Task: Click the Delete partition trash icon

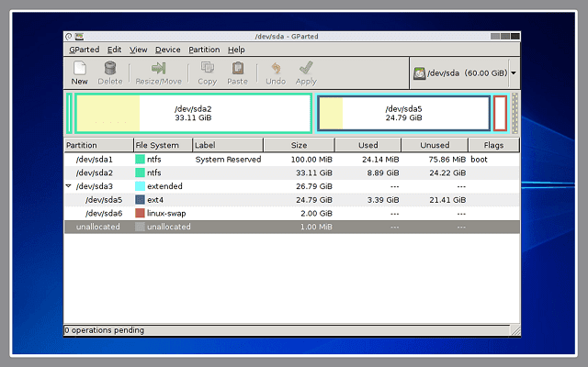Action: coord(110,68)
